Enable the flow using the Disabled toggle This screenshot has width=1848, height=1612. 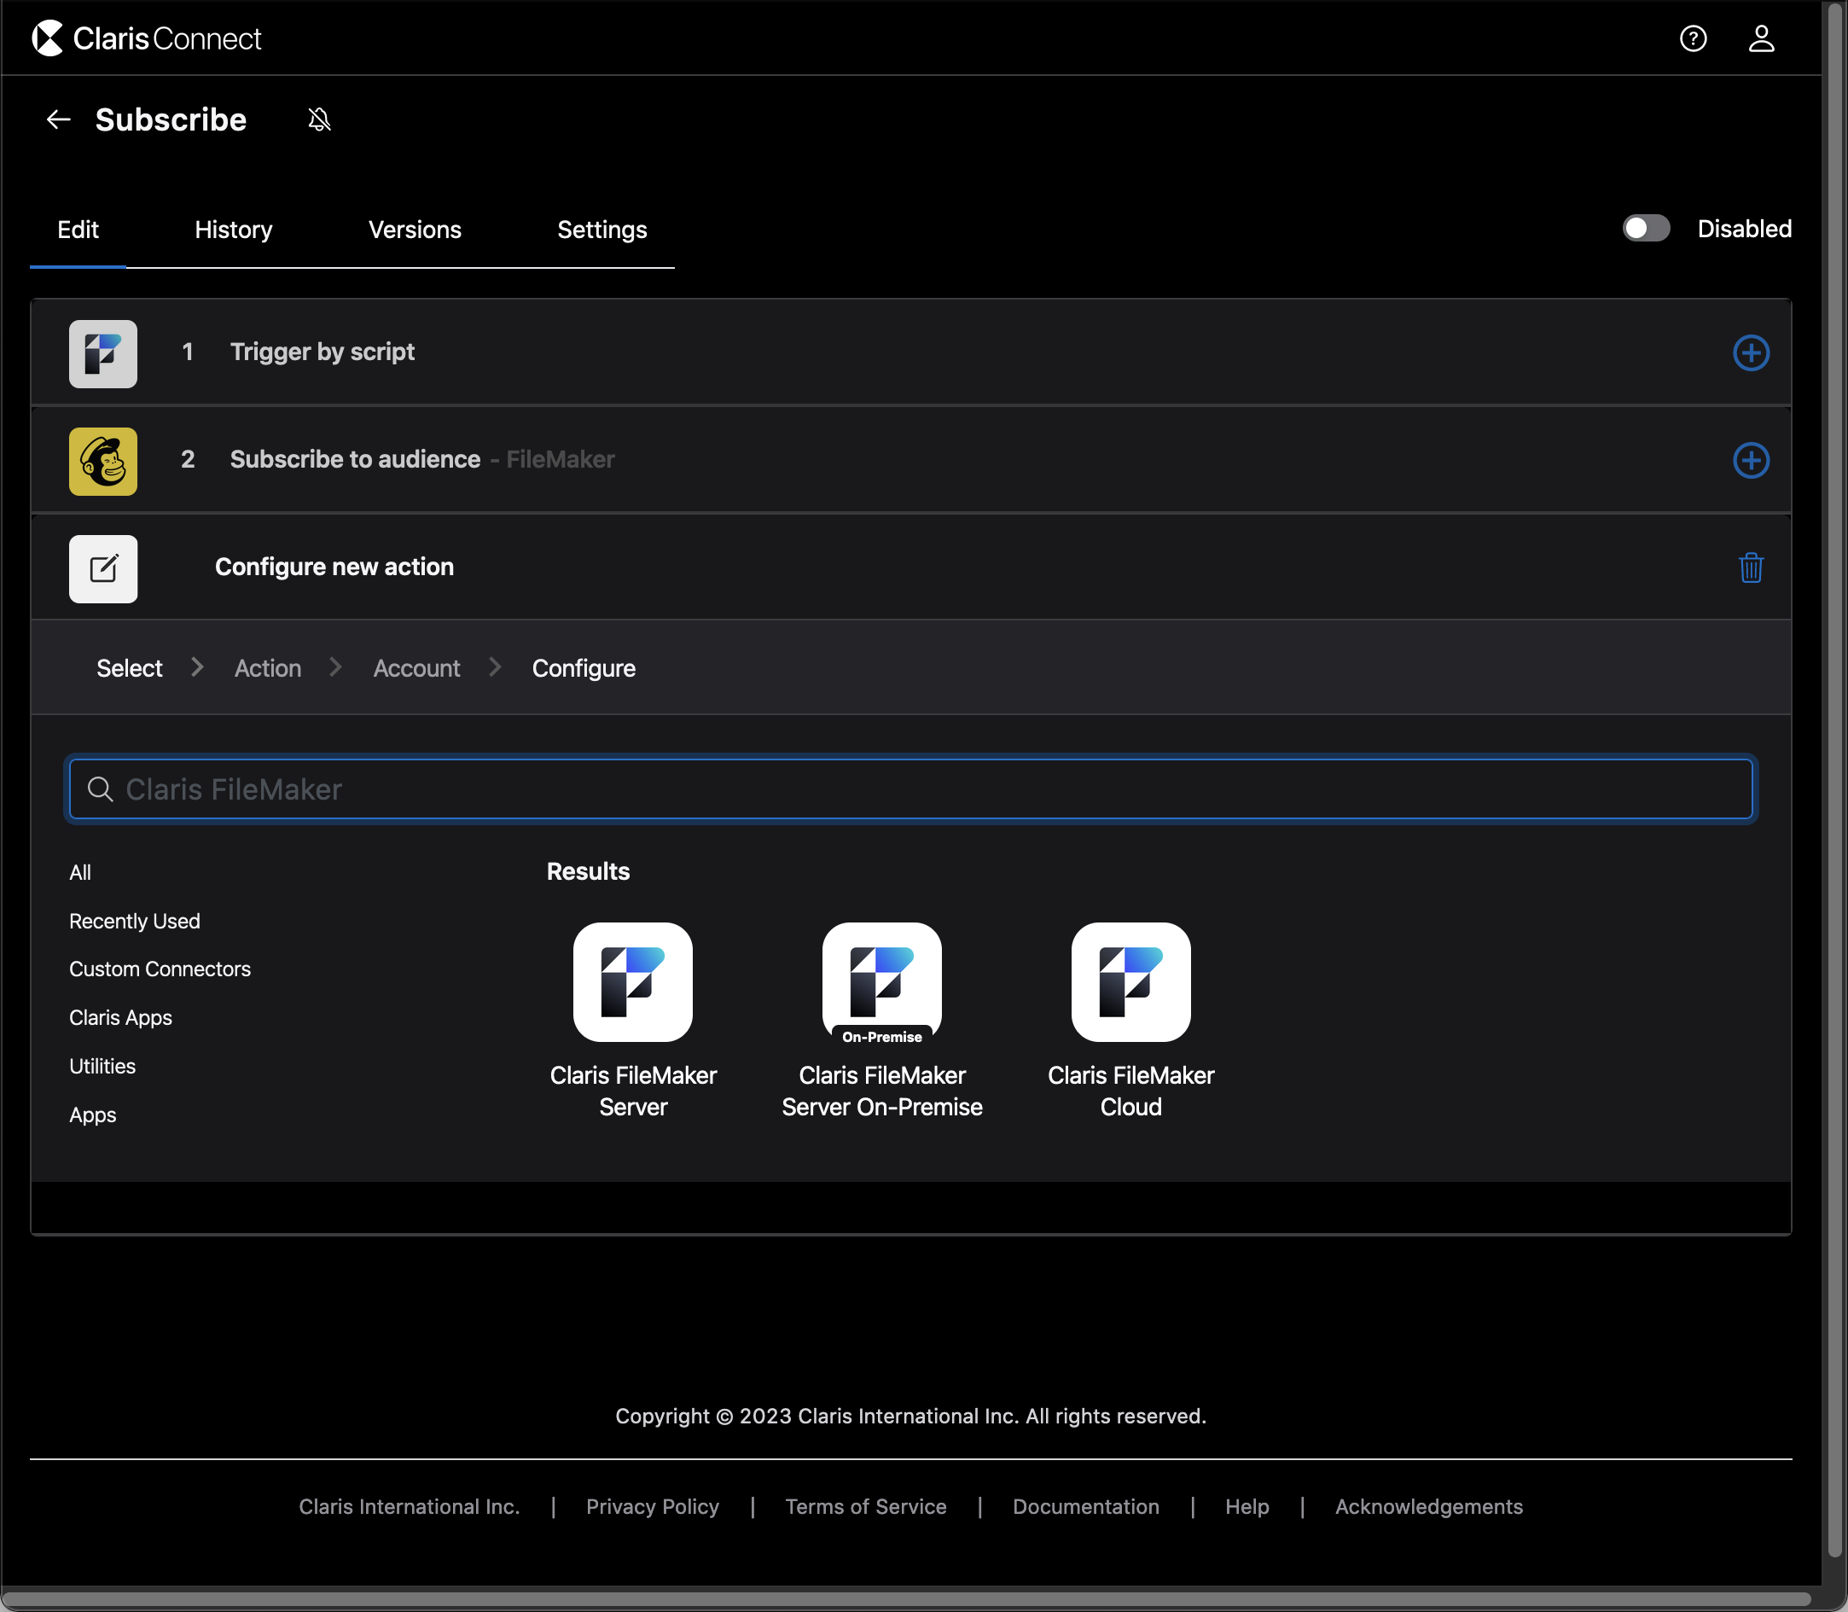(1645, 229)
